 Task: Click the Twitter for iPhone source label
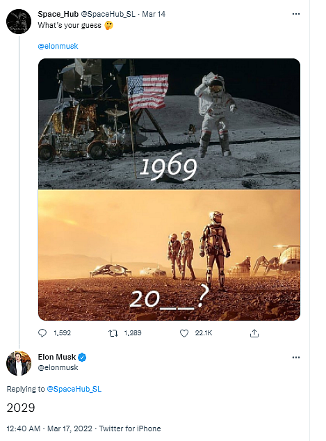pyautogui.click(x=130, y=428)
